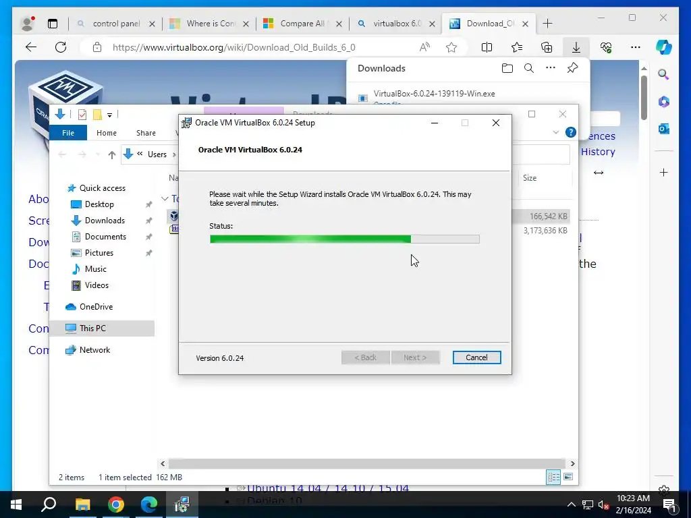Click the Edge profile avatar icon
Screen dimensions: 691x518
click(x=27, y=24)
